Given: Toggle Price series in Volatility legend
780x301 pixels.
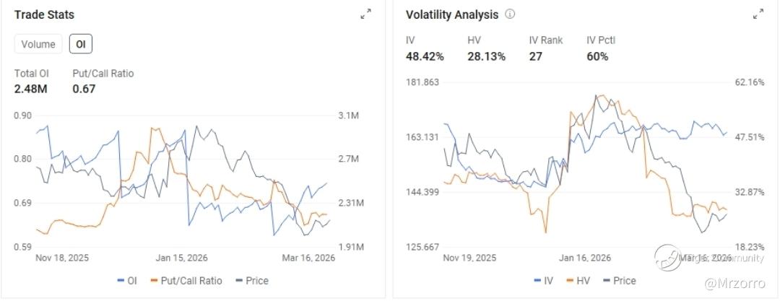Looking at the screenshot, I should 619,280.
